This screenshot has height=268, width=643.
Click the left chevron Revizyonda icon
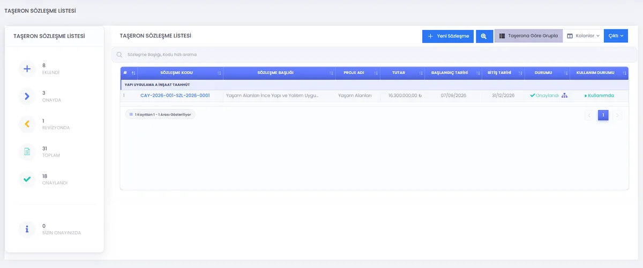point(27,124)
